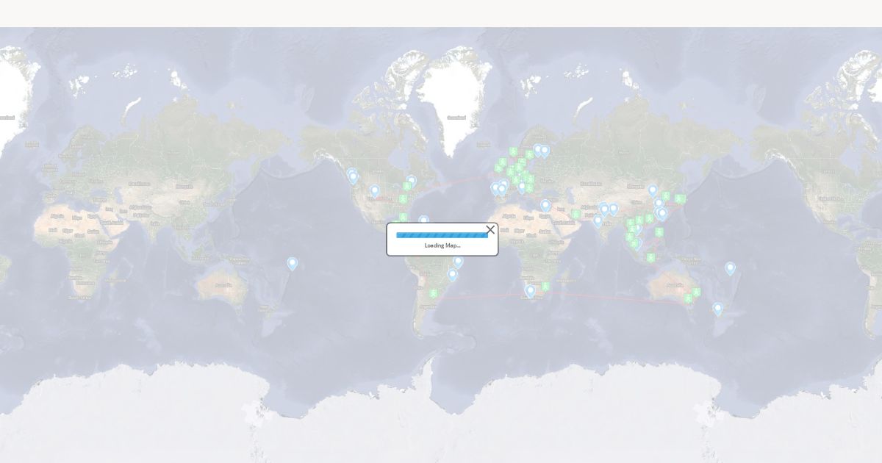Viewport: 882px width, 463px height.
Task: Click the blue pin cluster on the US west coast
Action: click(x=352, y=176)
